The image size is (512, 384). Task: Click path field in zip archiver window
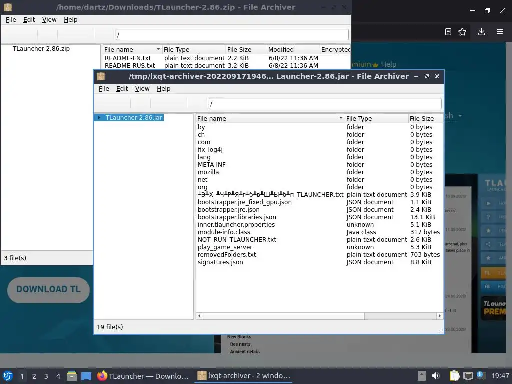click(x=232, y=35)
